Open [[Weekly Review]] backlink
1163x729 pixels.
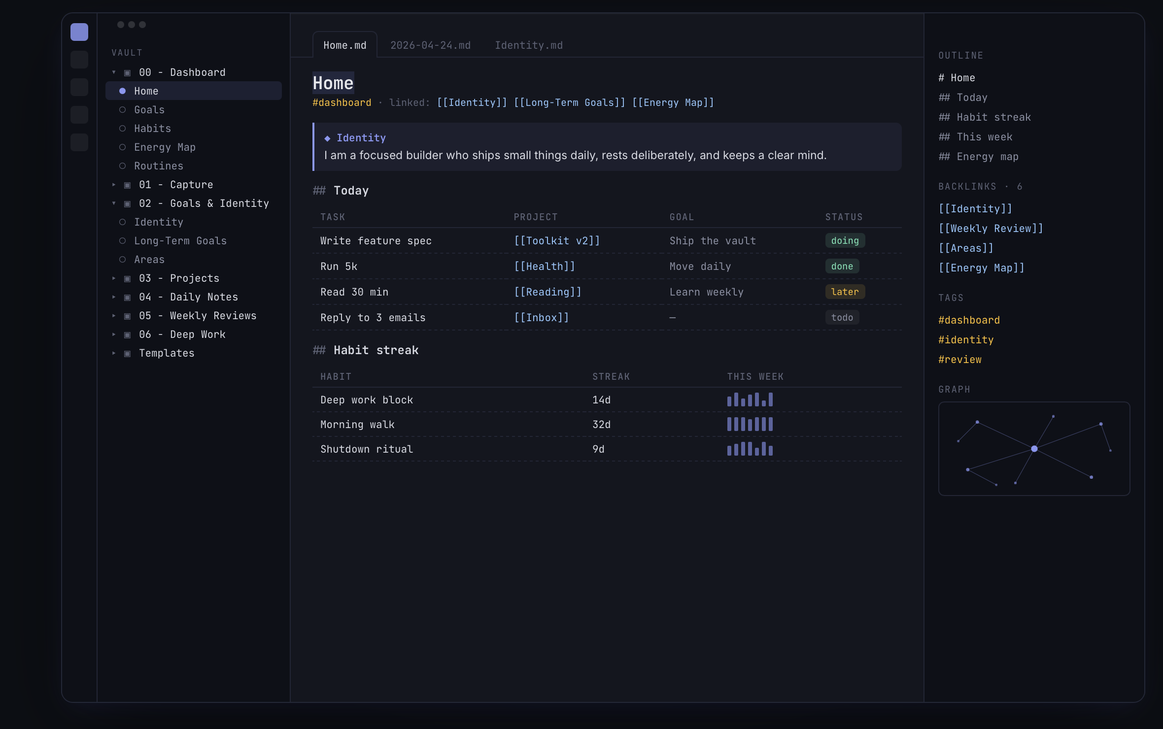(x=991, y=229)
